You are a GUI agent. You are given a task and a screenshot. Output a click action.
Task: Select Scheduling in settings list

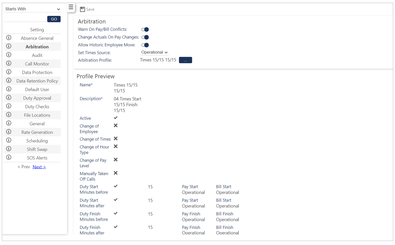coord(37,141)
